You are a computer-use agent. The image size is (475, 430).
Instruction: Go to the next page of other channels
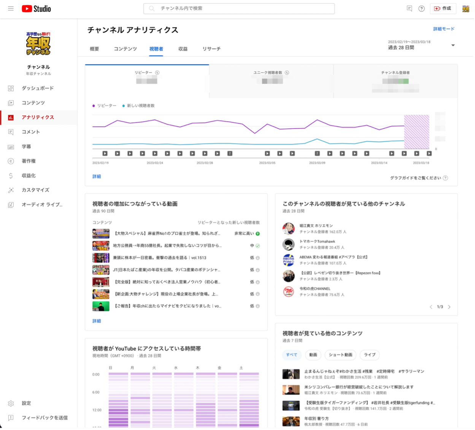point(449,307)
